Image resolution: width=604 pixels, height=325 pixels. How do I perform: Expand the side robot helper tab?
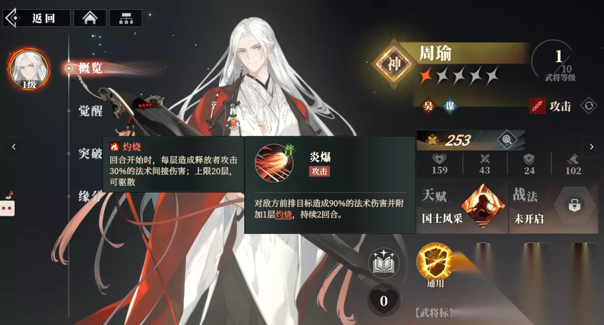(7, 205)
